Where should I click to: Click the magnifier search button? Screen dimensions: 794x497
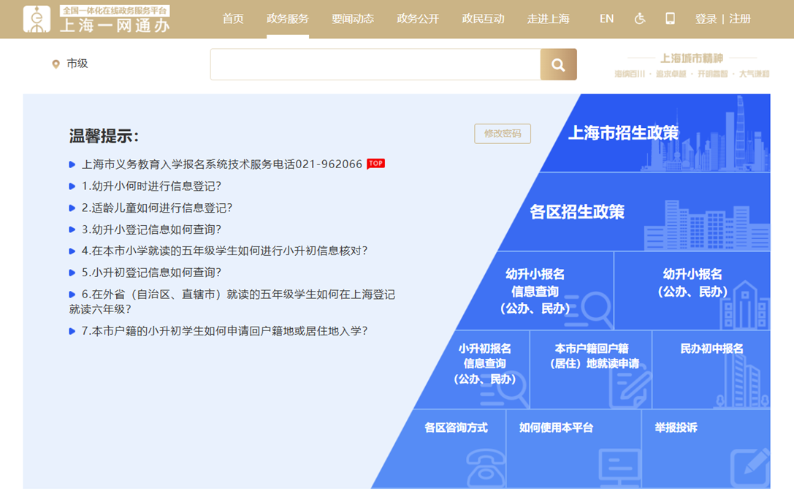pos(558,65)
